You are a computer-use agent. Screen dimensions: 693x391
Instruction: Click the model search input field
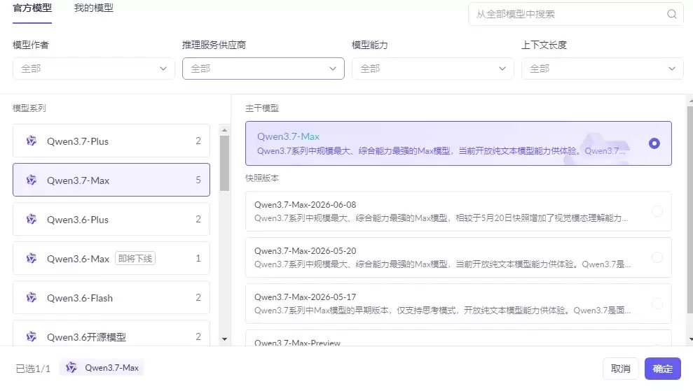(576, 14)
